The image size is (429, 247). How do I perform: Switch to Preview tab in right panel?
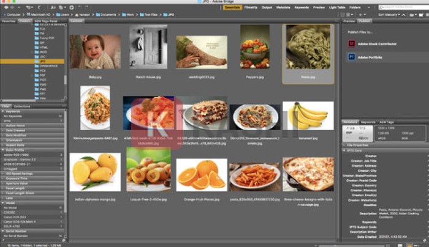349,21
